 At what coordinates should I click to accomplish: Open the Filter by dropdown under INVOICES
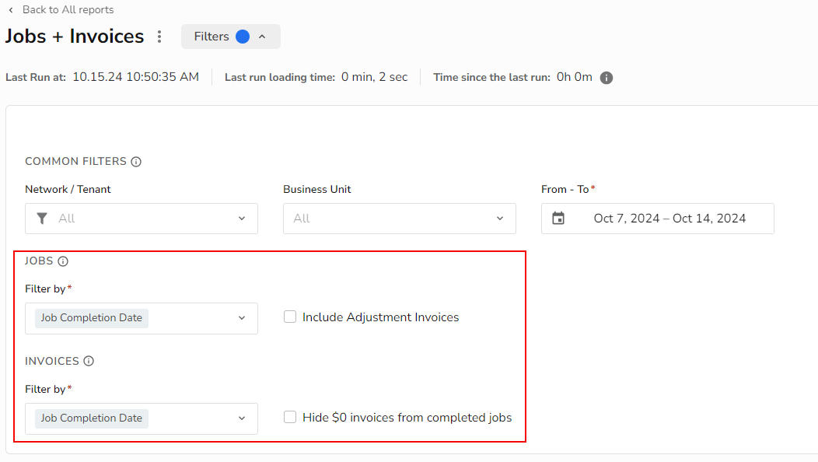(x=241, y=418)
